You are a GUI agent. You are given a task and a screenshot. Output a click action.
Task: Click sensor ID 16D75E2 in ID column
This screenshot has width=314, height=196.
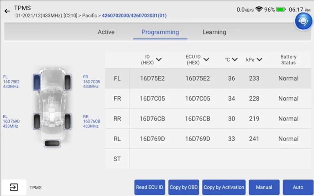point(152,78)
